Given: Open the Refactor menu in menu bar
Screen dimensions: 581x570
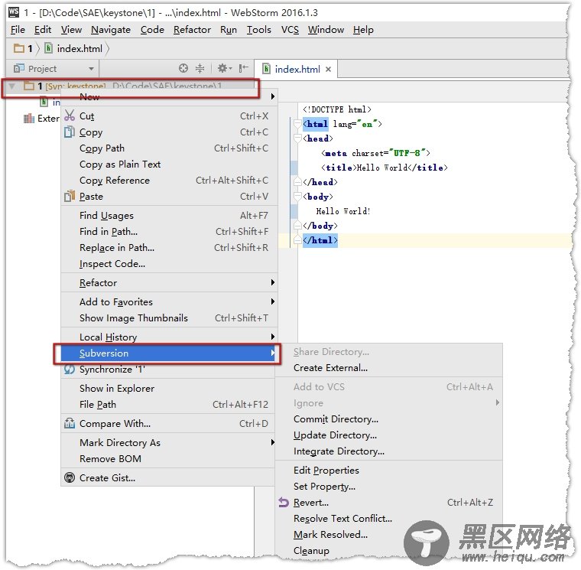Looking at the screenshot, I should point(192,30).
